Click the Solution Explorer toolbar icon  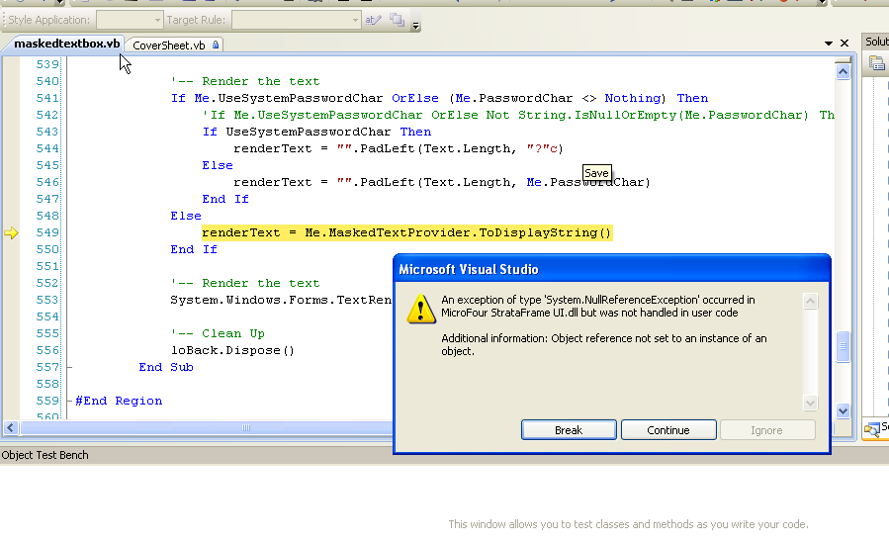876,63
